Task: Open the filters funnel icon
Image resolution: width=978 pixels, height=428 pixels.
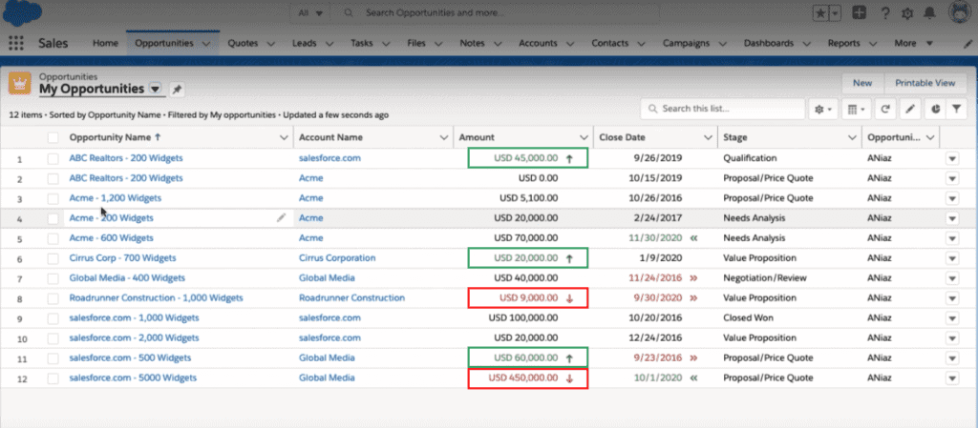Action: point(956,109)
